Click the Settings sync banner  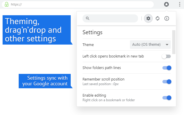pos(45,81)
